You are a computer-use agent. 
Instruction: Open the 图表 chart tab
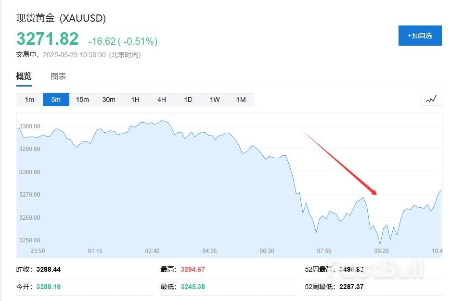[59, 76]
